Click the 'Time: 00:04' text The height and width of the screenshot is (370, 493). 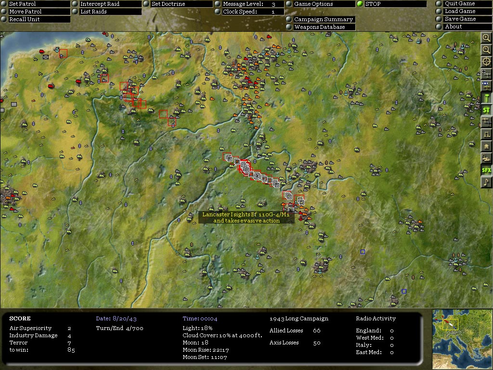tap(200, 318)
